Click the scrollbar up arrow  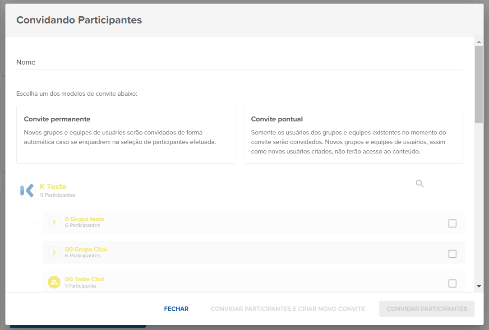pos(479,42)
